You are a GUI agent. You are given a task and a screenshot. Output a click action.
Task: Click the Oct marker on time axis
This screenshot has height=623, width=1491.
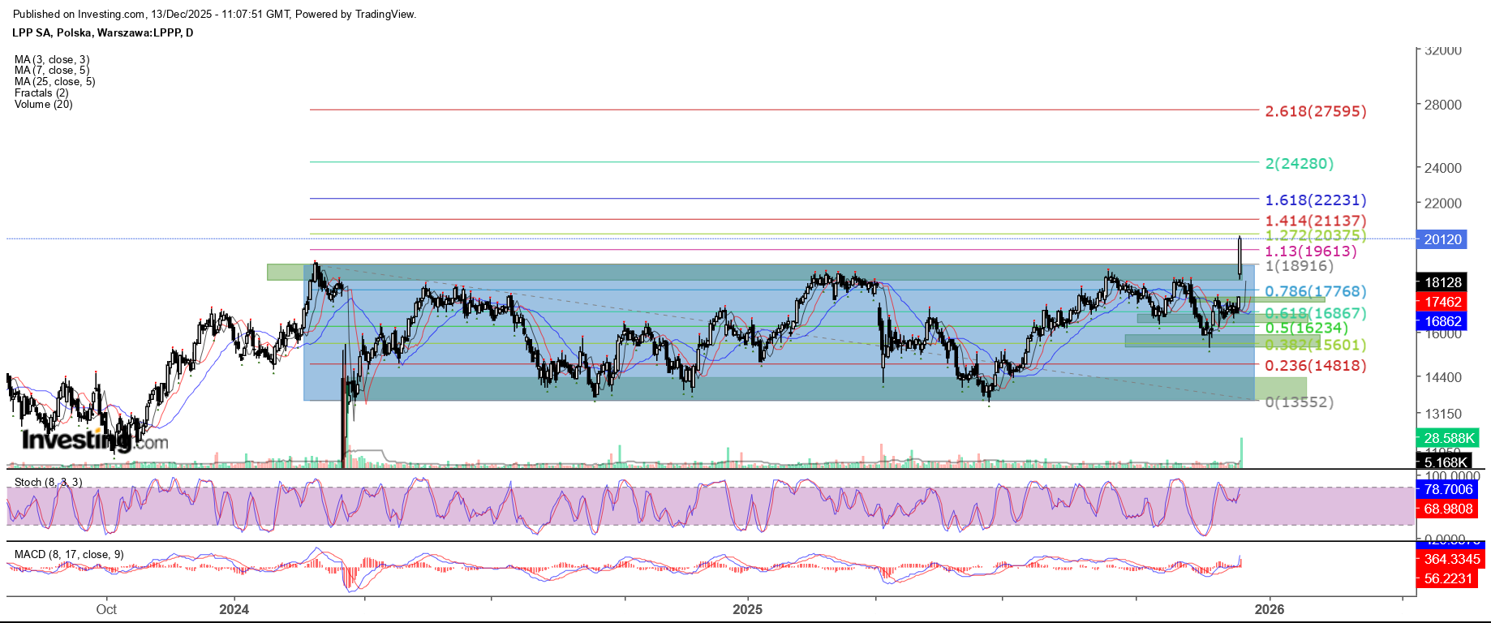106,609
